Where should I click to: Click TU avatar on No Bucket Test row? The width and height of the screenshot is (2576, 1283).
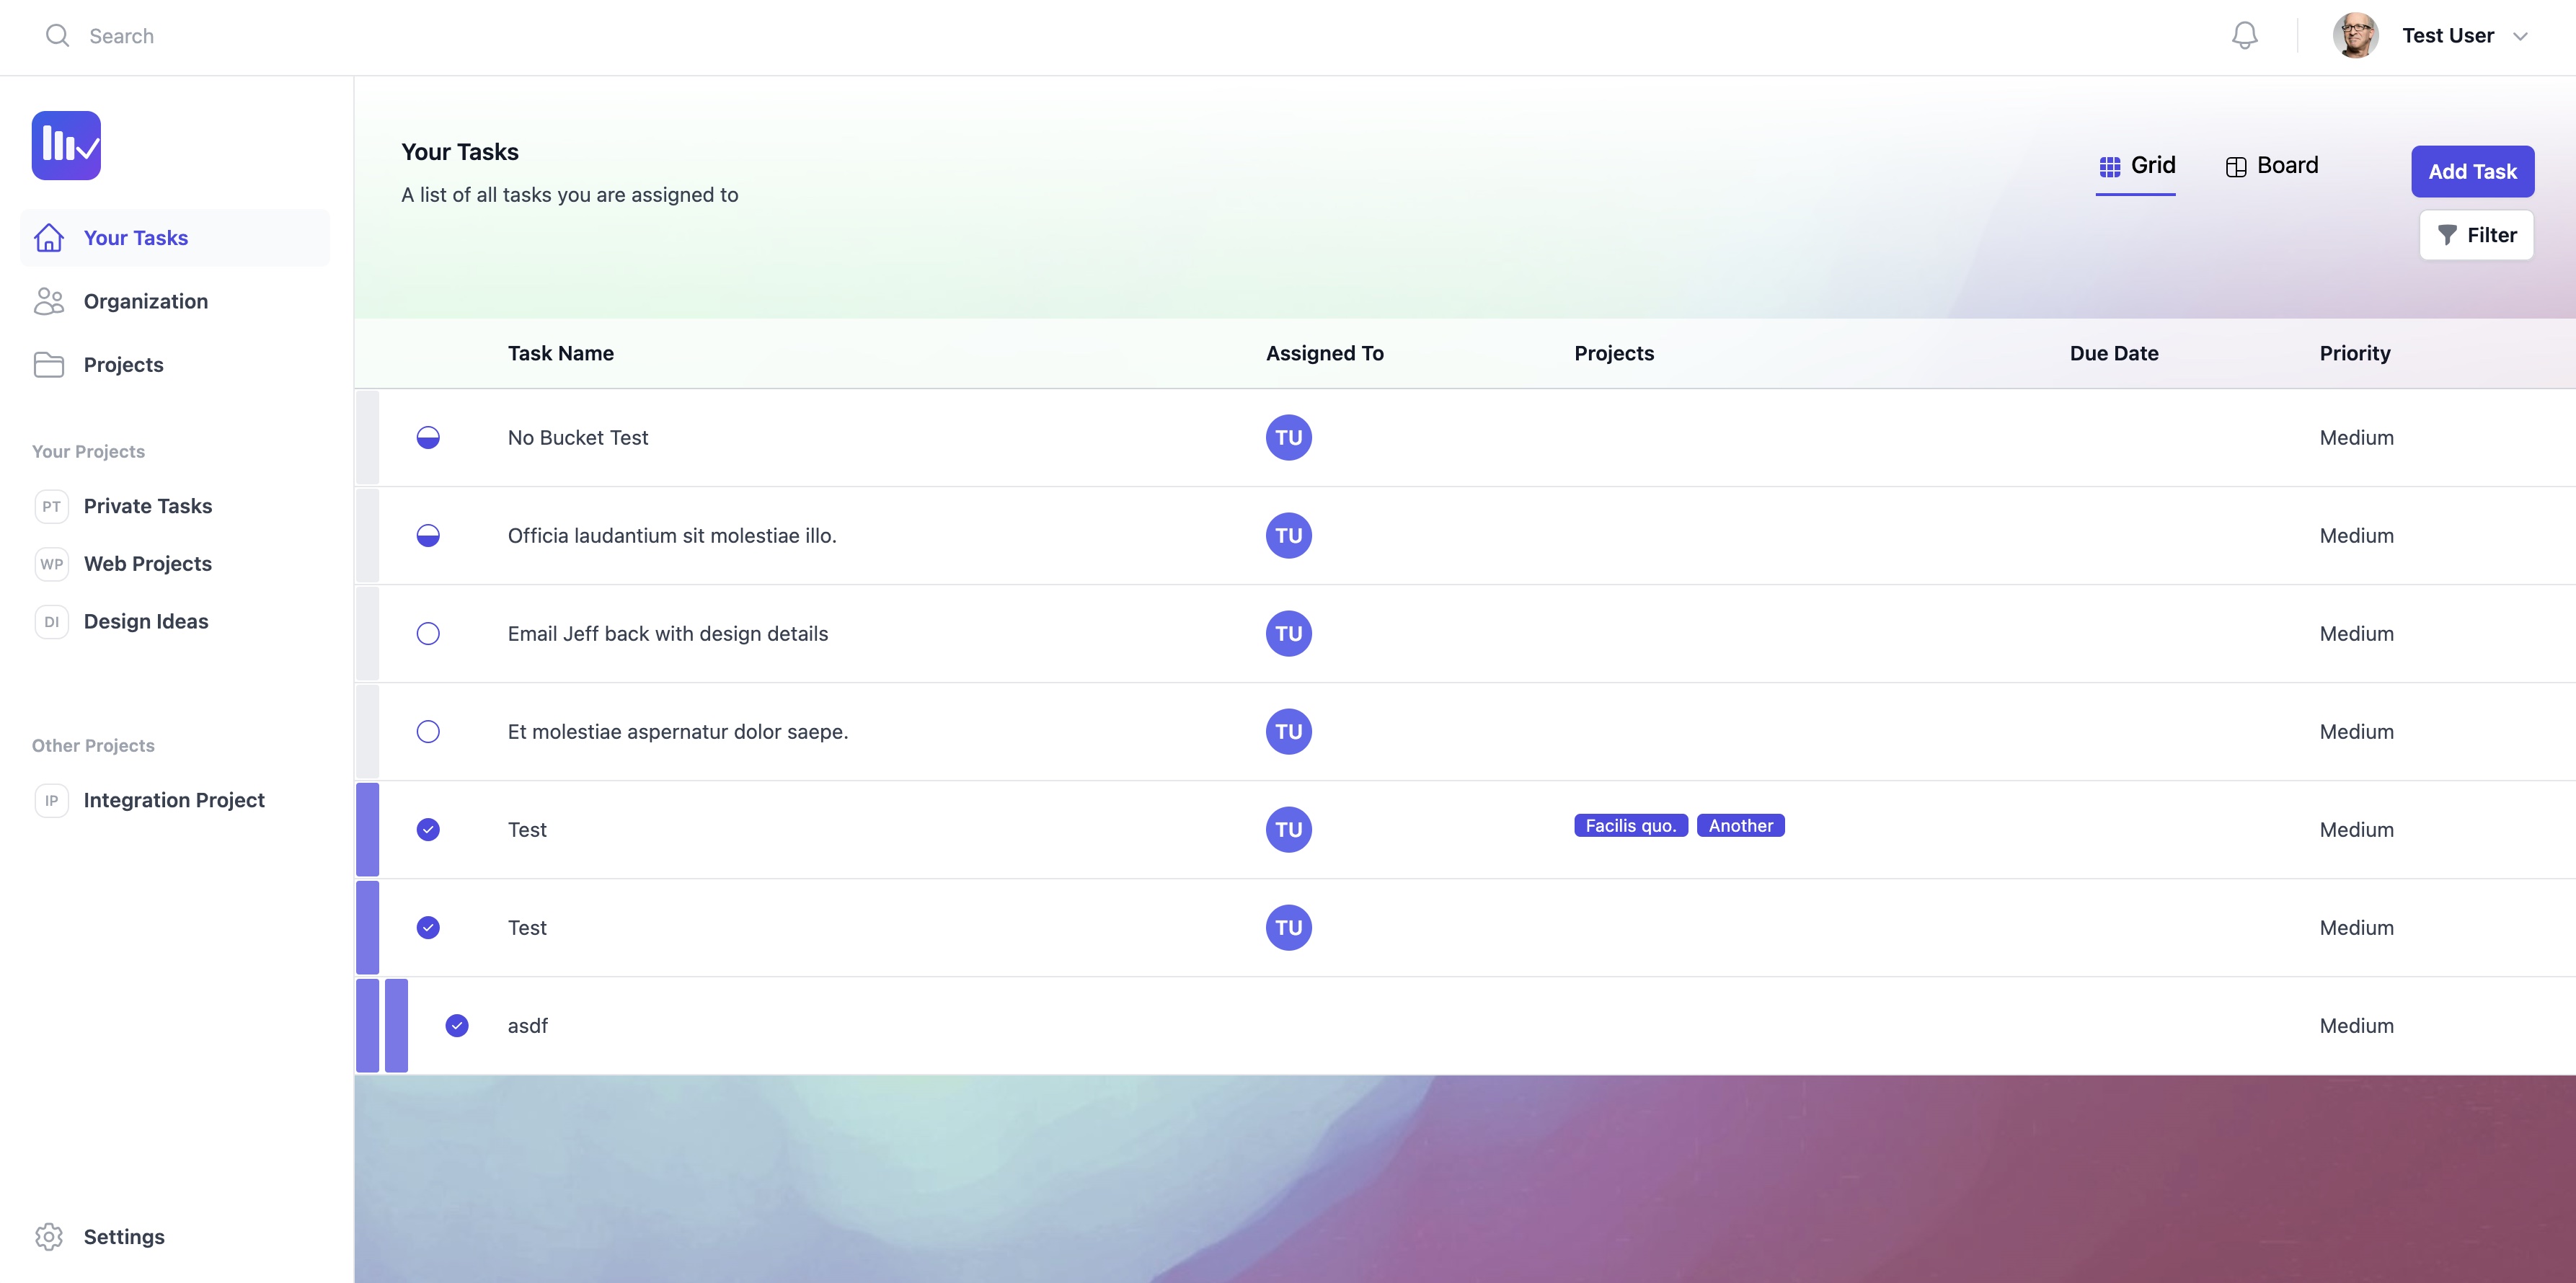[x=1289, y=438]
